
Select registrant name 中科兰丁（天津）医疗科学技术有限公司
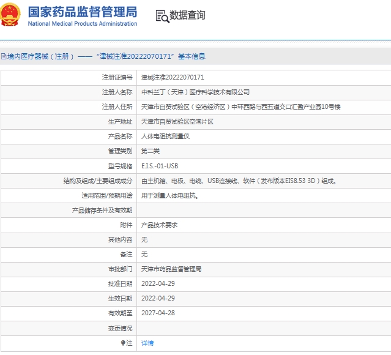[195, 92]
